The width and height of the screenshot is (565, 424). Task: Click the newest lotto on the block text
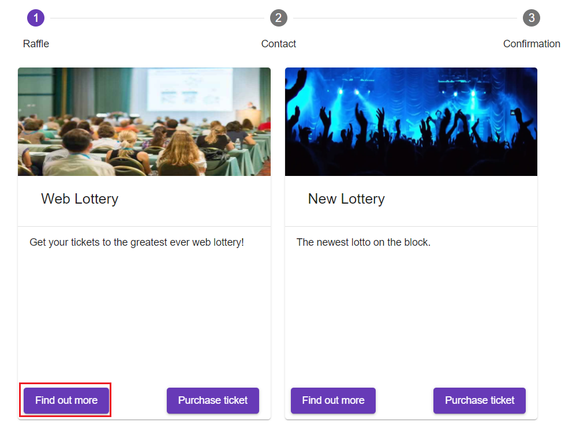click(364, 242)
